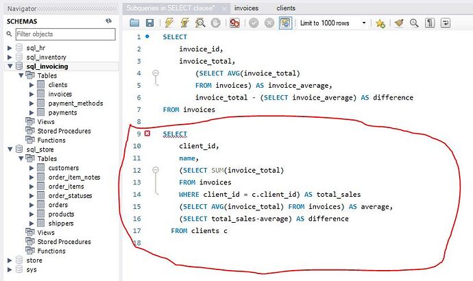
Task: Collapse the sql_invoicing schema
Action: [10, 66]
